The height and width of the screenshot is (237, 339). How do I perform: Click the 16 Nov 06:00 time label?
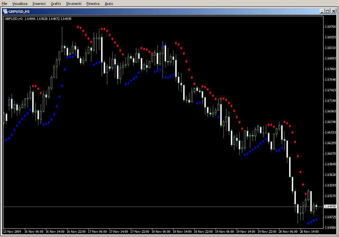[x=34, y=232]
